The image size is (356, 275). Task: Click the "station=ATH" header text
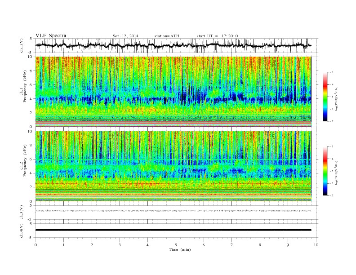(167, 36)
